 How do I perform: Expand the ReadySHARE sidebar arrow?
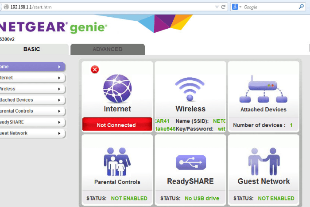click(59, 122)
